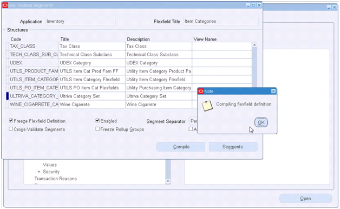Click the Wine Cigarrete description cell
Image resolution: width=340 pixels, height=209 pixels.
pos(159,104)
